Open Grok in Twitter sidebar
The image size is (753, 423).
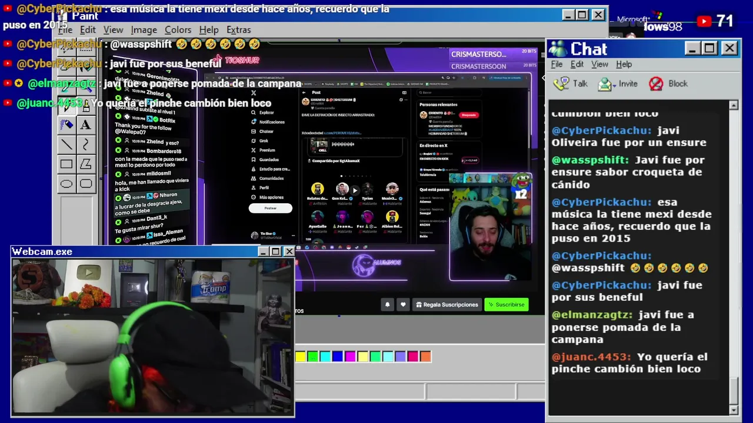[259, 140]
